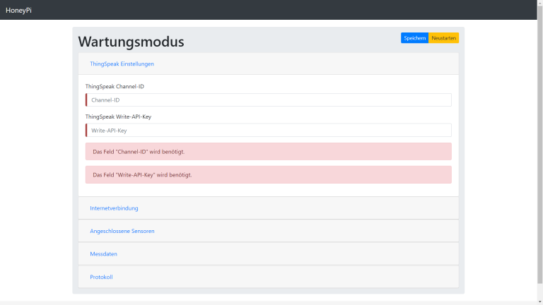The image size is (543, 305).
Task: Open the Protokoll accordion panel
Action: click(101, 277)
